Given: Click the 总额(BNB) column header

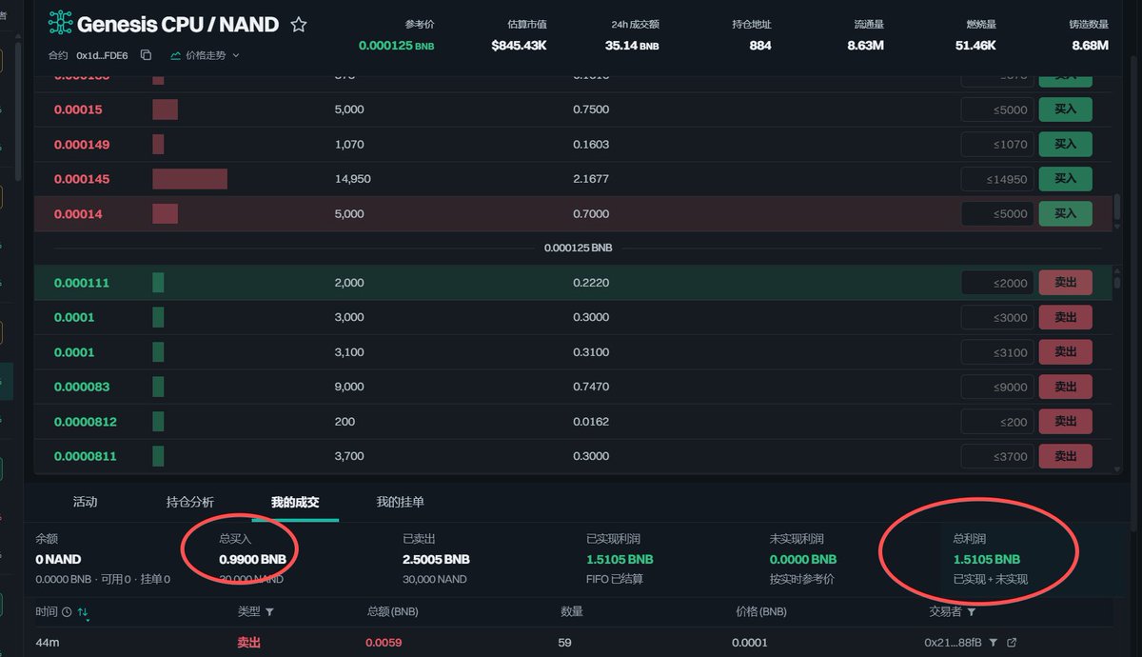Looking at the screenshot, I should click(392, 612).
